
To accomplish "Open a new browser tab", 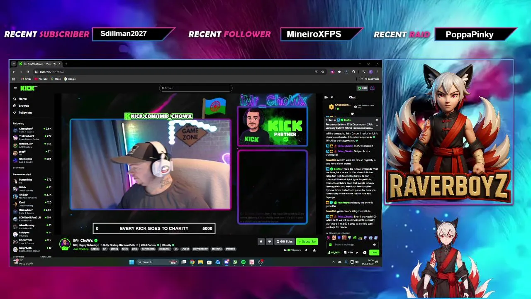I will 66,64.
